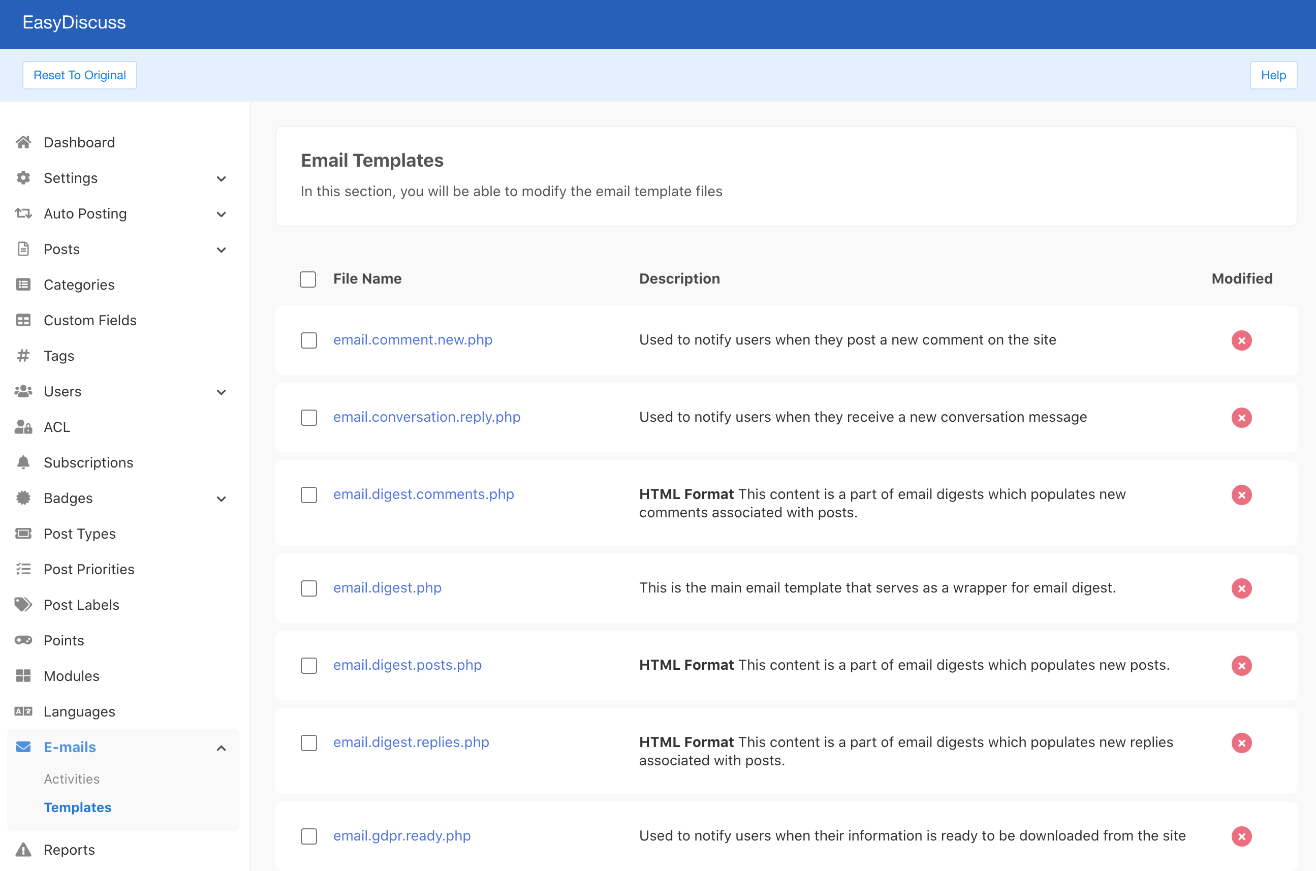Select the Settings gear icon
This screenshot has height=871, width=1316.
click(23, 178)
